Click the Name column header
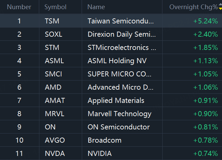 [x=96, y=7]
